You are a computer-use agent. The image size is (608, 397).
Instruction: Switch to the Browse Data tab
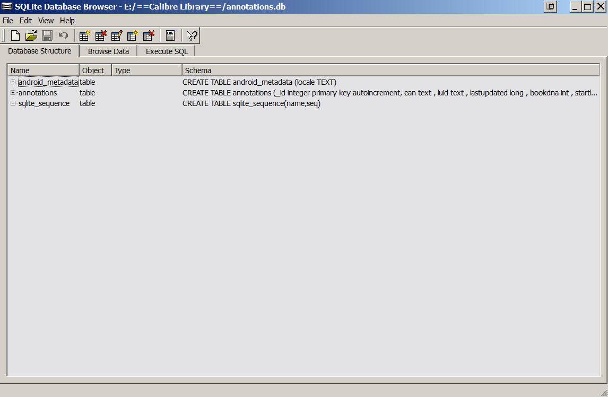click(108, 51)
